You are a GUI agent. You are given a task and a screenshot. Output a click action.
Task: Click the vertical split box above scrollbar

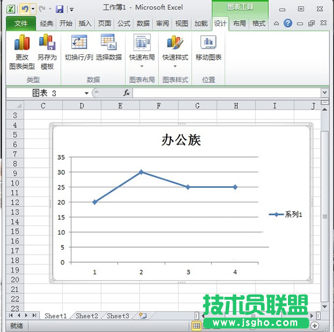(325, 103)
